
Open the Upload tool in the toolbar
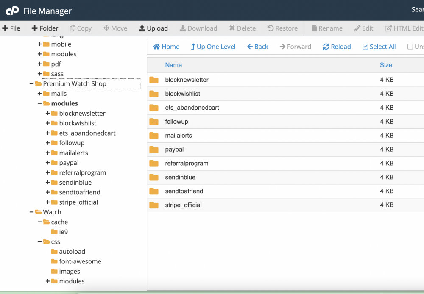point(153,28)
